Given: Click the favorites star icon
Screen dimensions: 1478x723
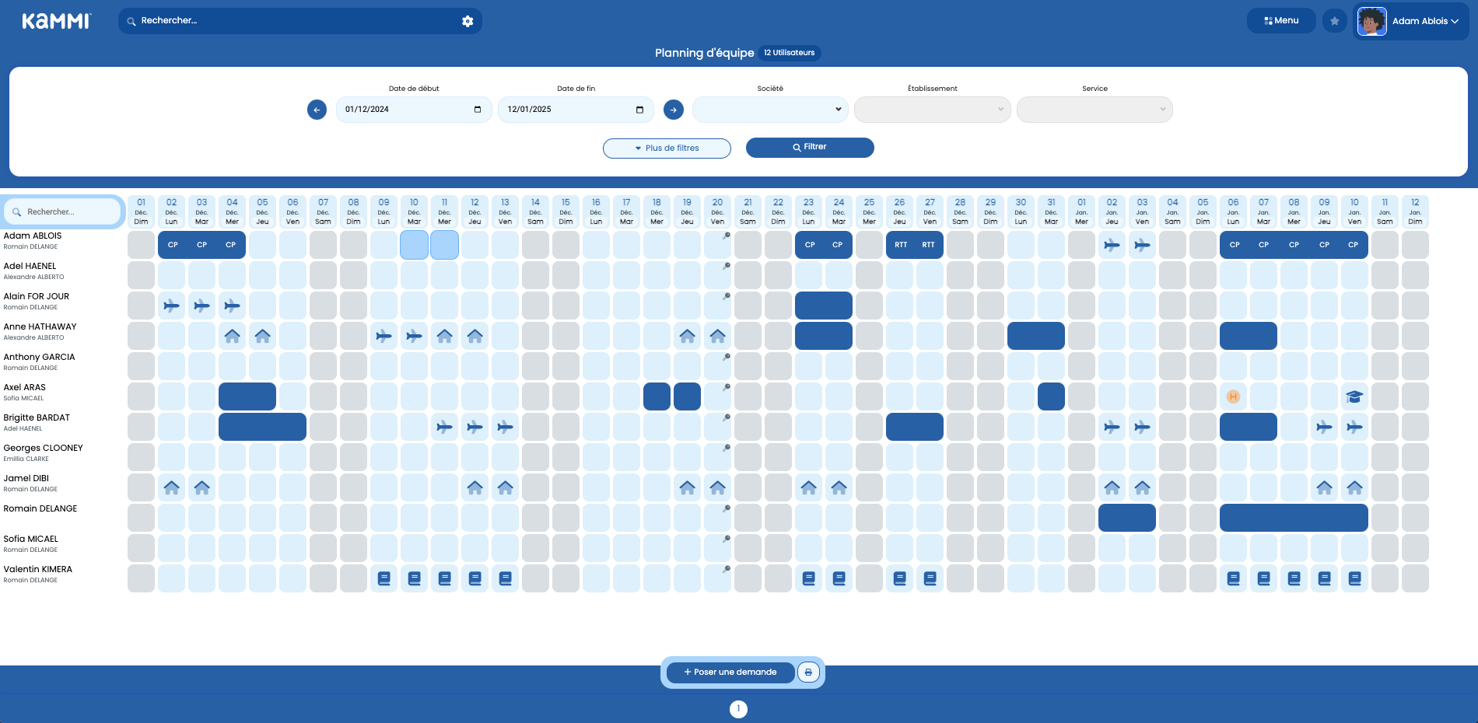Looking at the screenshot, I should click(1334, 21).
